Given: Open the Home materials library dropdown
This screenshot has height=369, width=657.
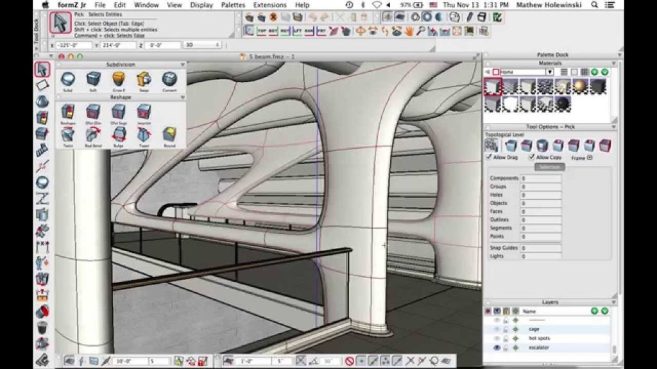Looking at the screenshot, I should (x=549, y=72).
